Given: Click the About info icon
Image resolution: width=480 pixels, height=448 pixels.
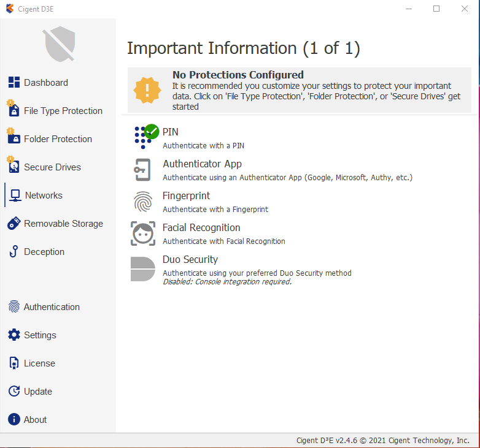Looking at the screenshot, I should (14, 419).
